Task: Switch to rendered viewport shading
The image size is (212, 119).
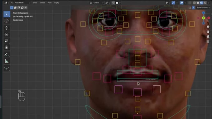Action: pyautogui.click(x=205, y=3)
